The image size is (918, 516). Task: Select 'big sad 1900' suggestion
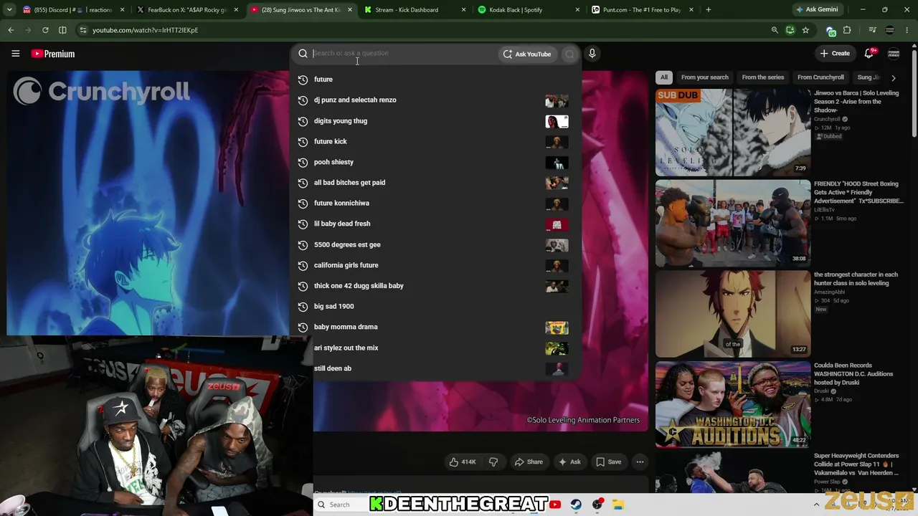(435, 307)
